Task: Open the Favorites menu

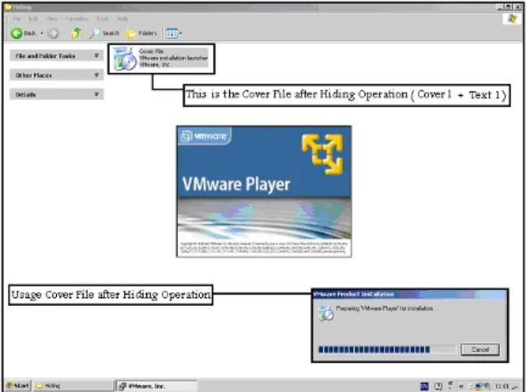Action: pos(76,19)
